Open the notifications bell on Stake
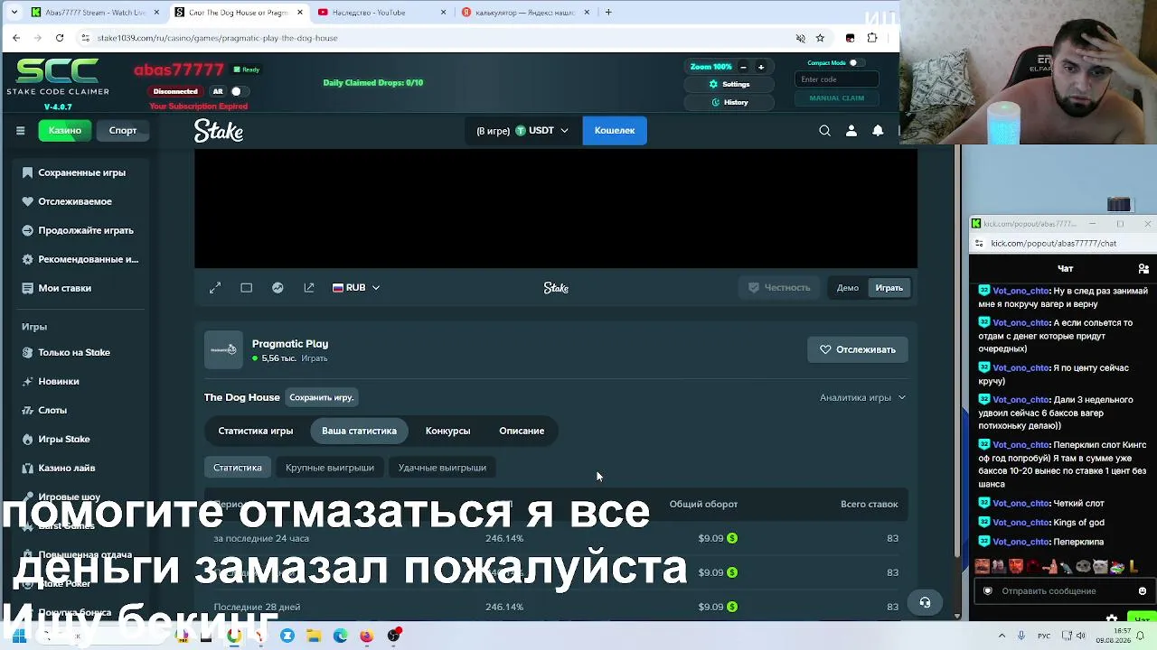Viewport: 1157px width, 650px height. point(878,131)
